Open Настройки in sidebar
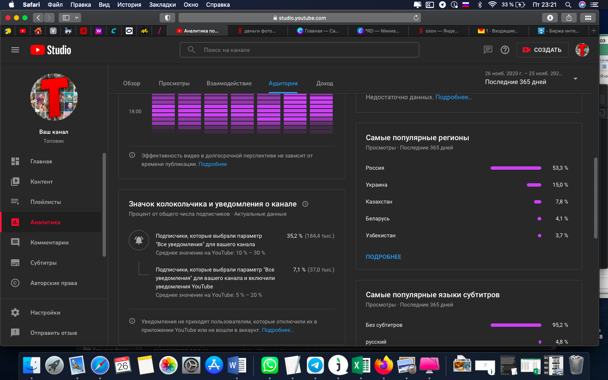 [51, 312]
